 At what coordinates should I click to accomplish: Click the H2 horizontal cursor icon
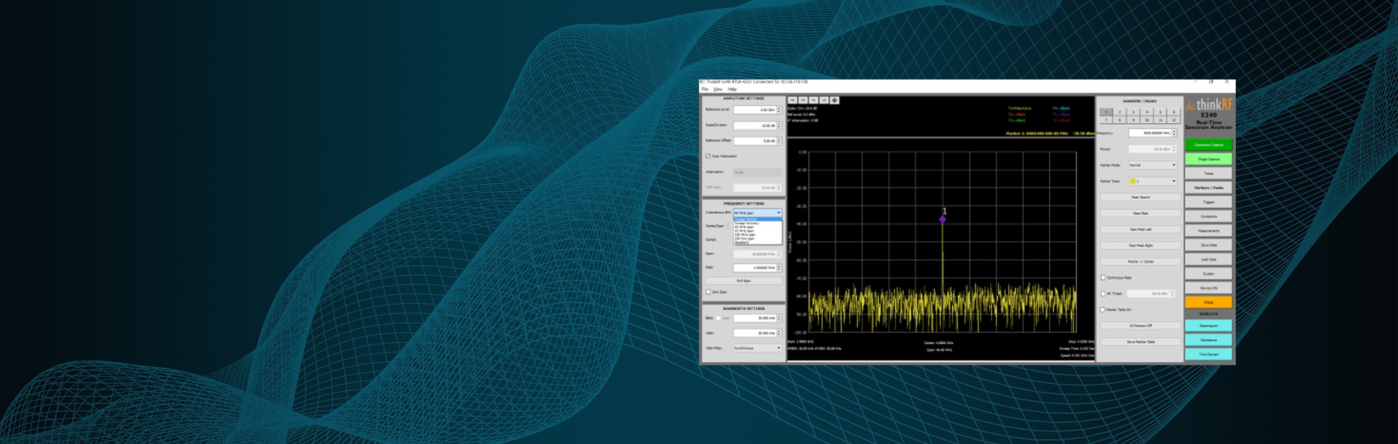click(x=803, y=100)
